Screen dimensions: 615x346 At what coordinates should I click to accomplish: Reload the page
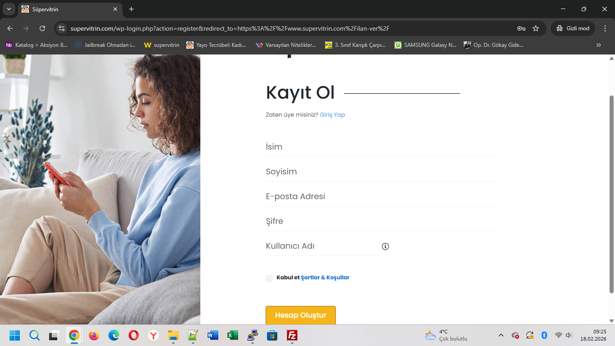(42, 28)
